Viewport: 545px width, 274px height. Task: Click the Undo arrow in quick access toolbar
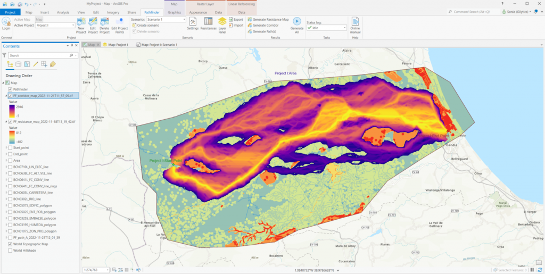(27, 4)
